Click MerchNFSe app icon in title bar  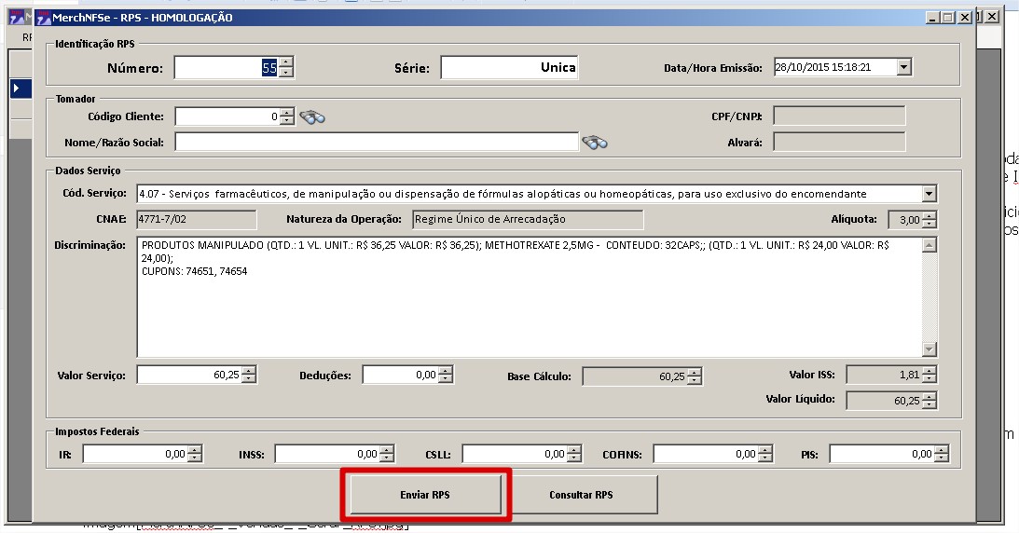[44, 18]
